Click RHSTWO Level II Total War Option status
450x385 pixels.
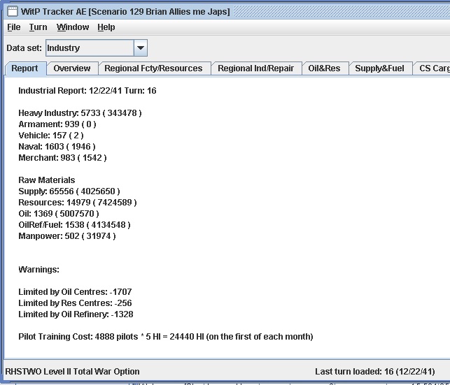pos(72,372)
